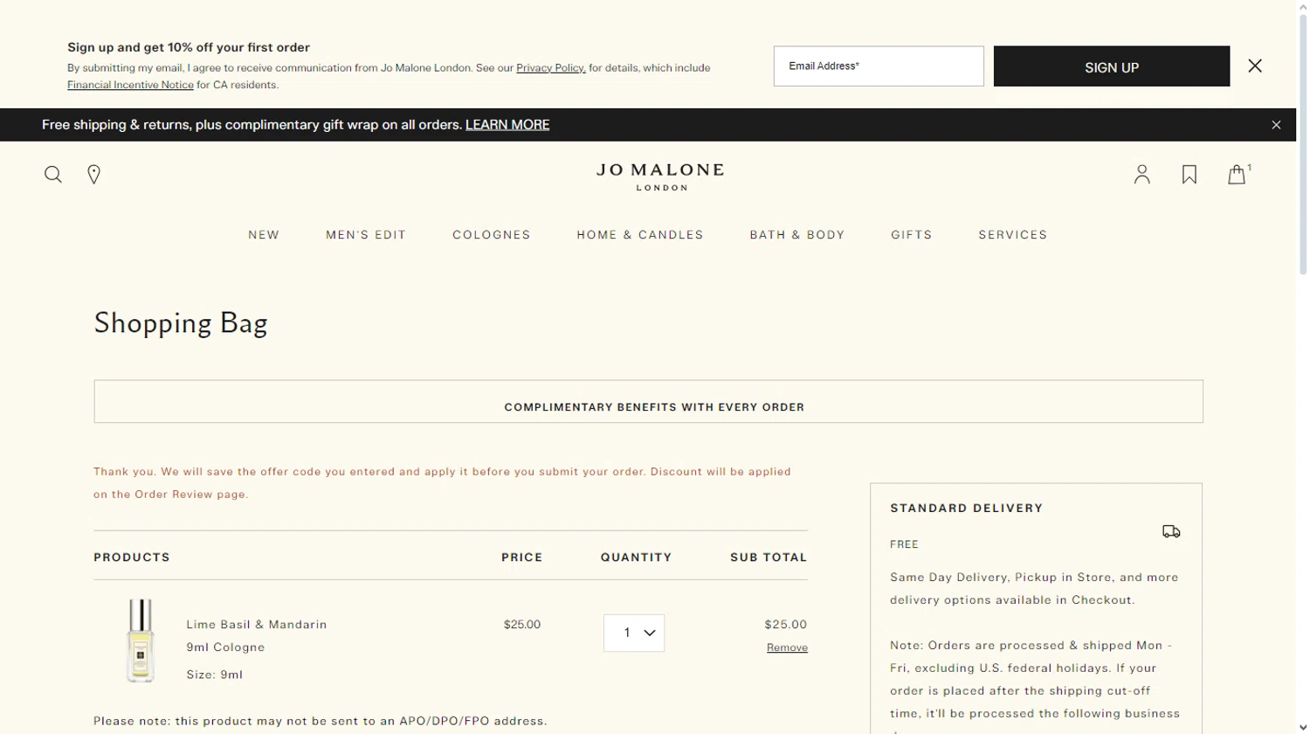Open the HOME & CANDLES menu

pos(640,235)
